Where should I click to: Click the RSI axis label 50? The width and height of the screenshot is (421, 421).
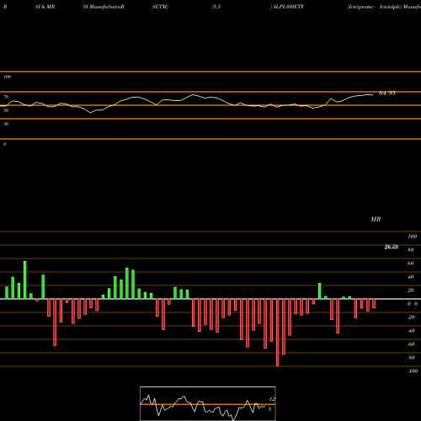click(6, 110)
